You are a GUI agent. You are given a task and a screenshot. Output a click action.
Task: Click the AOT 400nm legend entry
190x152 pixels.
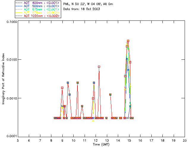(38, 3)
